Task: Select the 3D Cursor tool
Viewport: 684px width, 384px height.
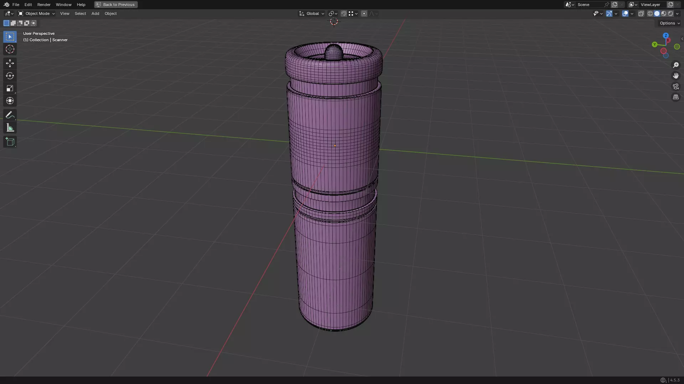Action: point(10,49)
